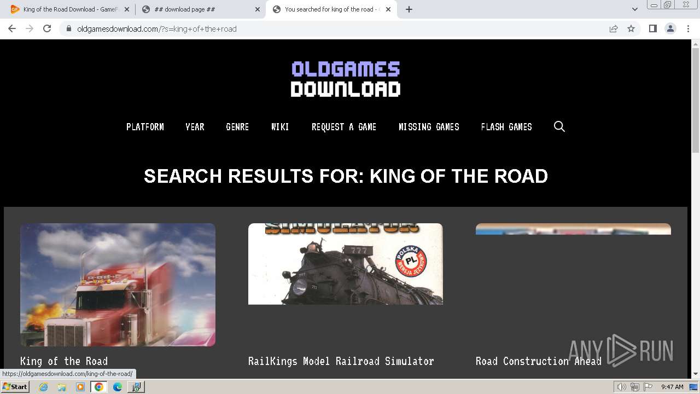Click the OldGames Download logo
Viewport: 700px width, 394px height.
[346, 79]
